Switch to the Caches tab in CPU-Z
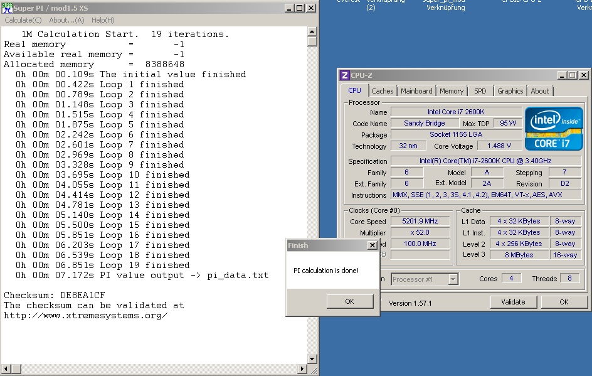 pyautogui.click(x=382, y=91)
